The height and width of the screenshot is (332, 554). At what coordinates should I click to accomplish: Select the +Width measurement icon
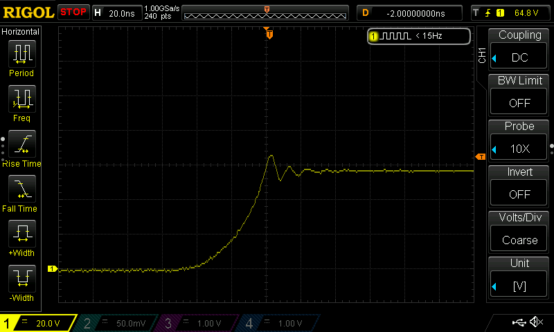(22, 234)
